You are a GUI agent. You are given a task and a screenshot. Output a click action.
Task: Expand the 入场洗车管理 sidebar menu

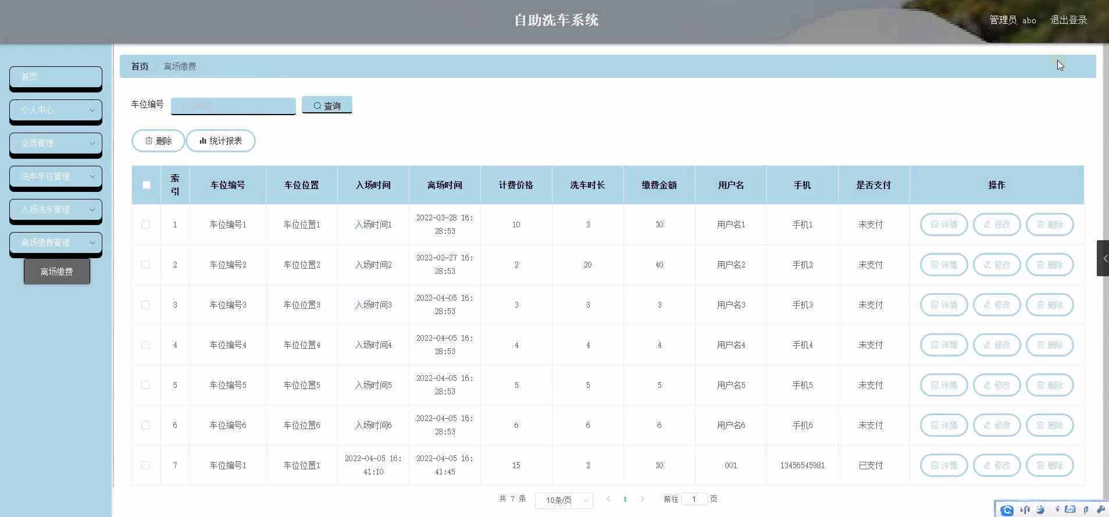[x=56, y=210]
